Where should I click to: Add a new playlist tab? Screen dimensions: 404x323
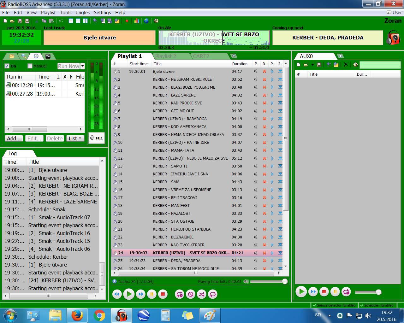(234, 56)
